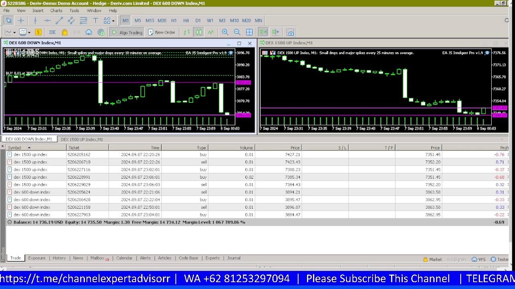Open the Mailbox tab
This screenshot has height=289, width=515.
99,258
